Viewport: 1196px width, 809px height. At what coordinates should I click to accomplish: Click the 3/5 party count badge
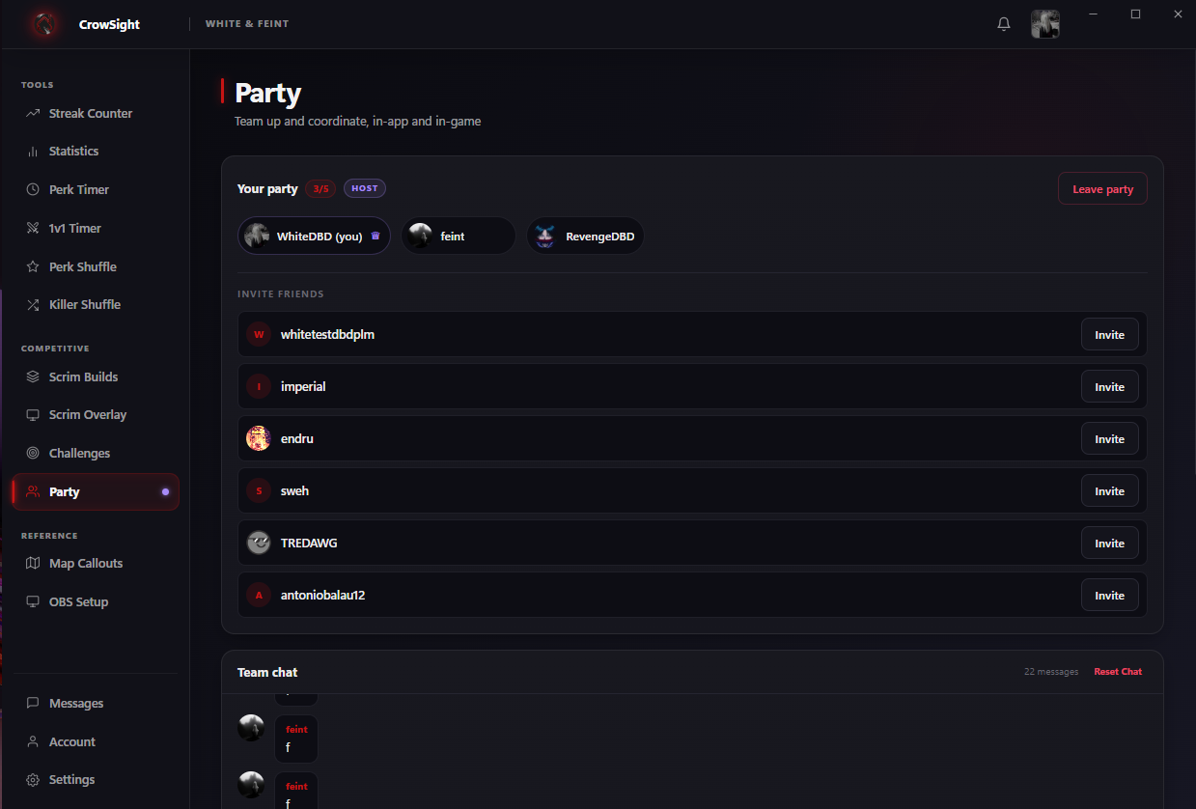click(320, 188)
